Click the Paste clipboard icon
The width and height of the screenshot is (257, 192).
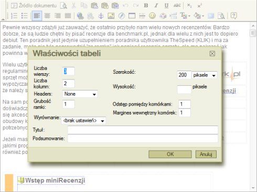tap(94, 6)
